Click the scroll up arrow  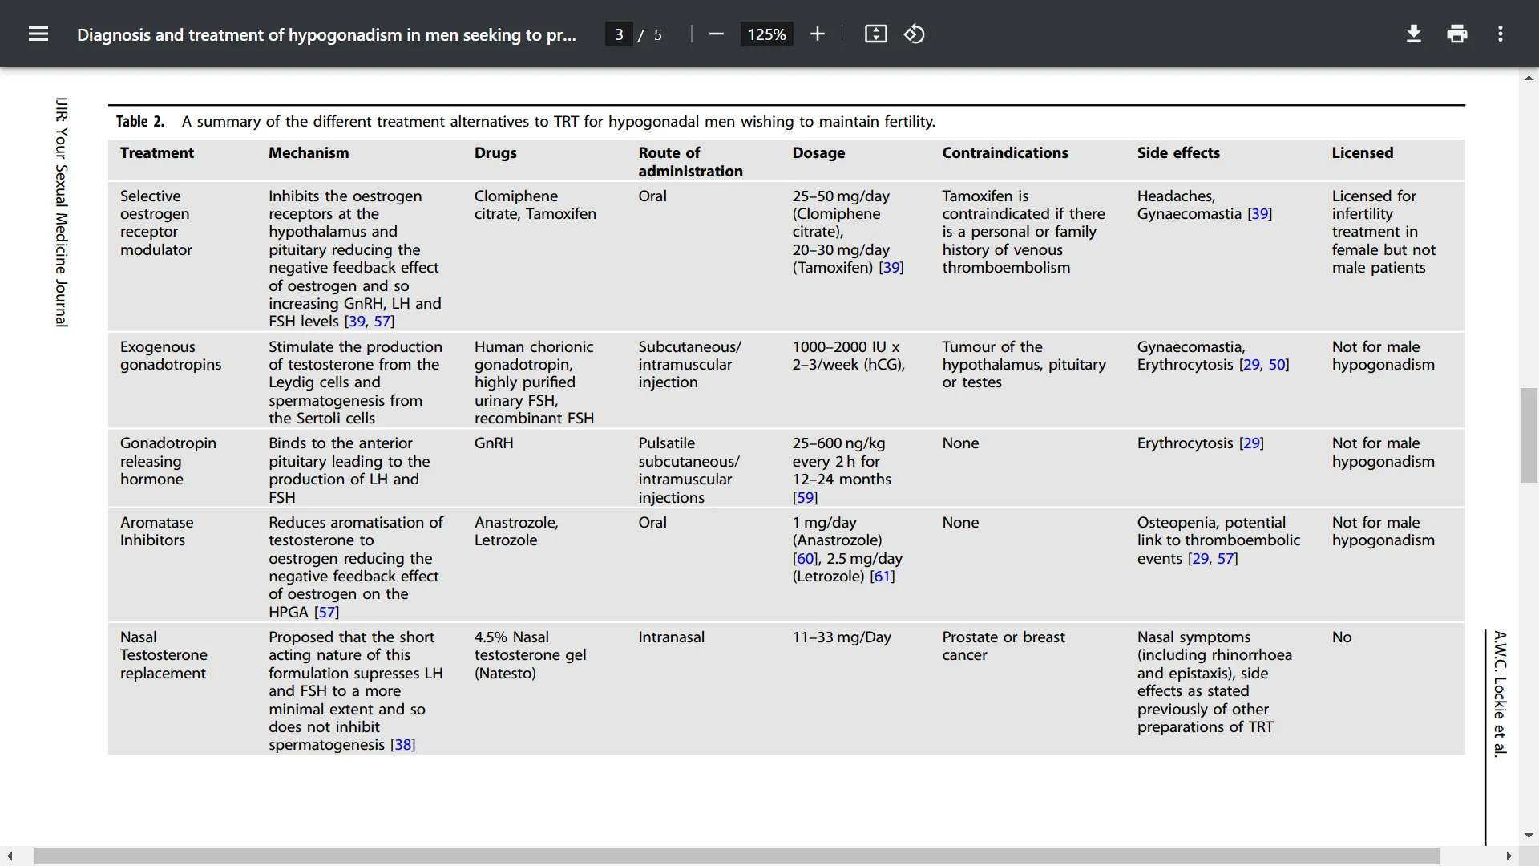click(1529, 78)
